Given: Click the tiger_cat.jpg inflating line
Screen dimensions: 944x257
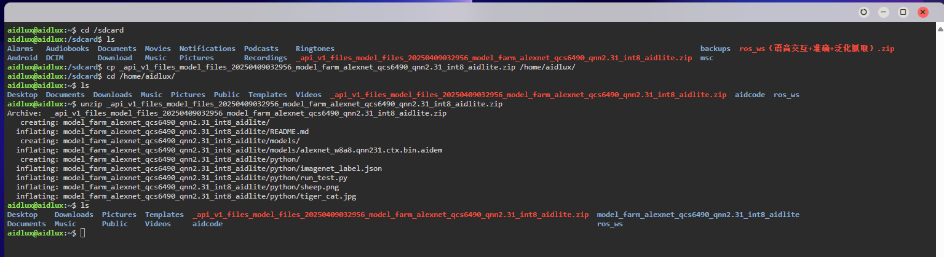Looking at the screenshot, I should (x=186, y=196).
